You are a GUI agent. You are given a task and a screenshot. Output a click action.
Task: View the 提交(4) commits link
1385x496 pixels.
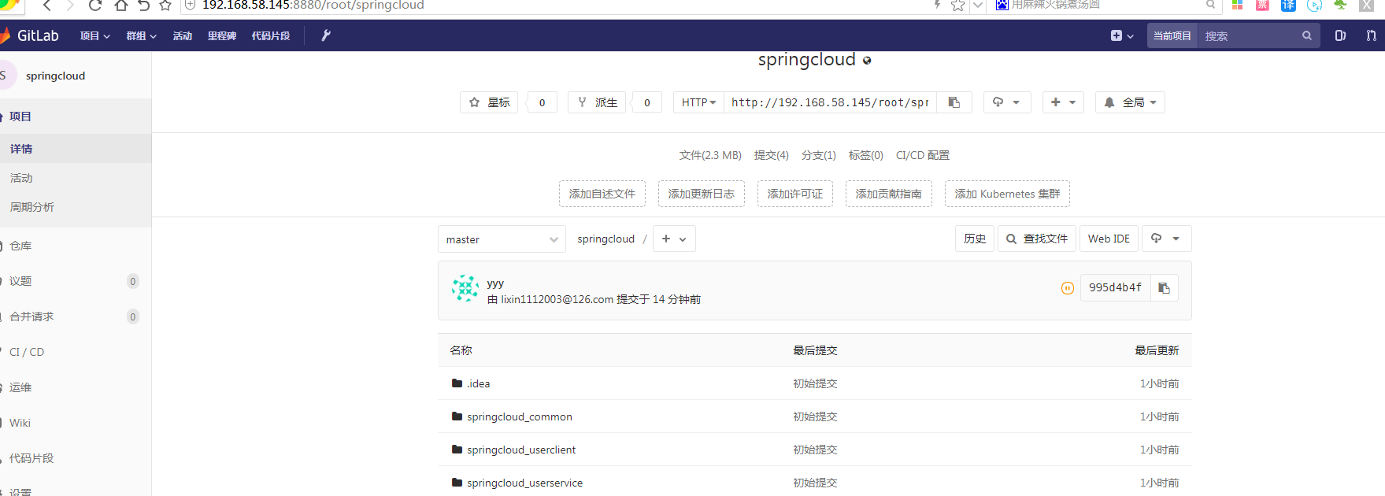[771, 155]
